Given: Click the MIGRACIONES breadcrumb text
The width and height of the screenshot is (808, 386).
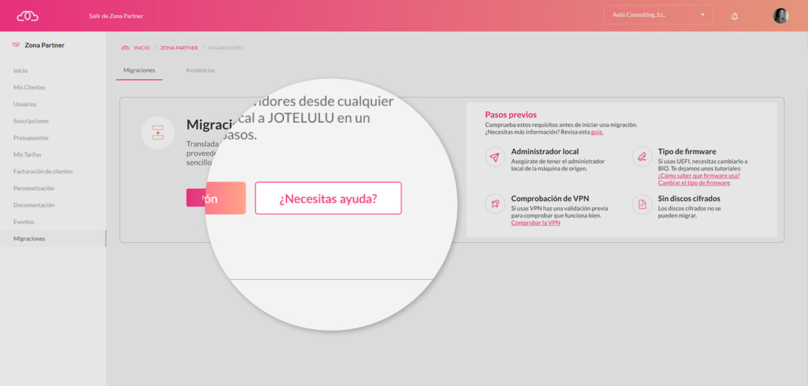Looking at the screenshot, I should pos(226,48).
